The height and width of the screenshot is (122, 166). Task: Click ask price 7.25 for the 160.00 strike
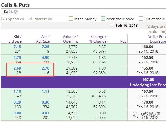point(45,47)
